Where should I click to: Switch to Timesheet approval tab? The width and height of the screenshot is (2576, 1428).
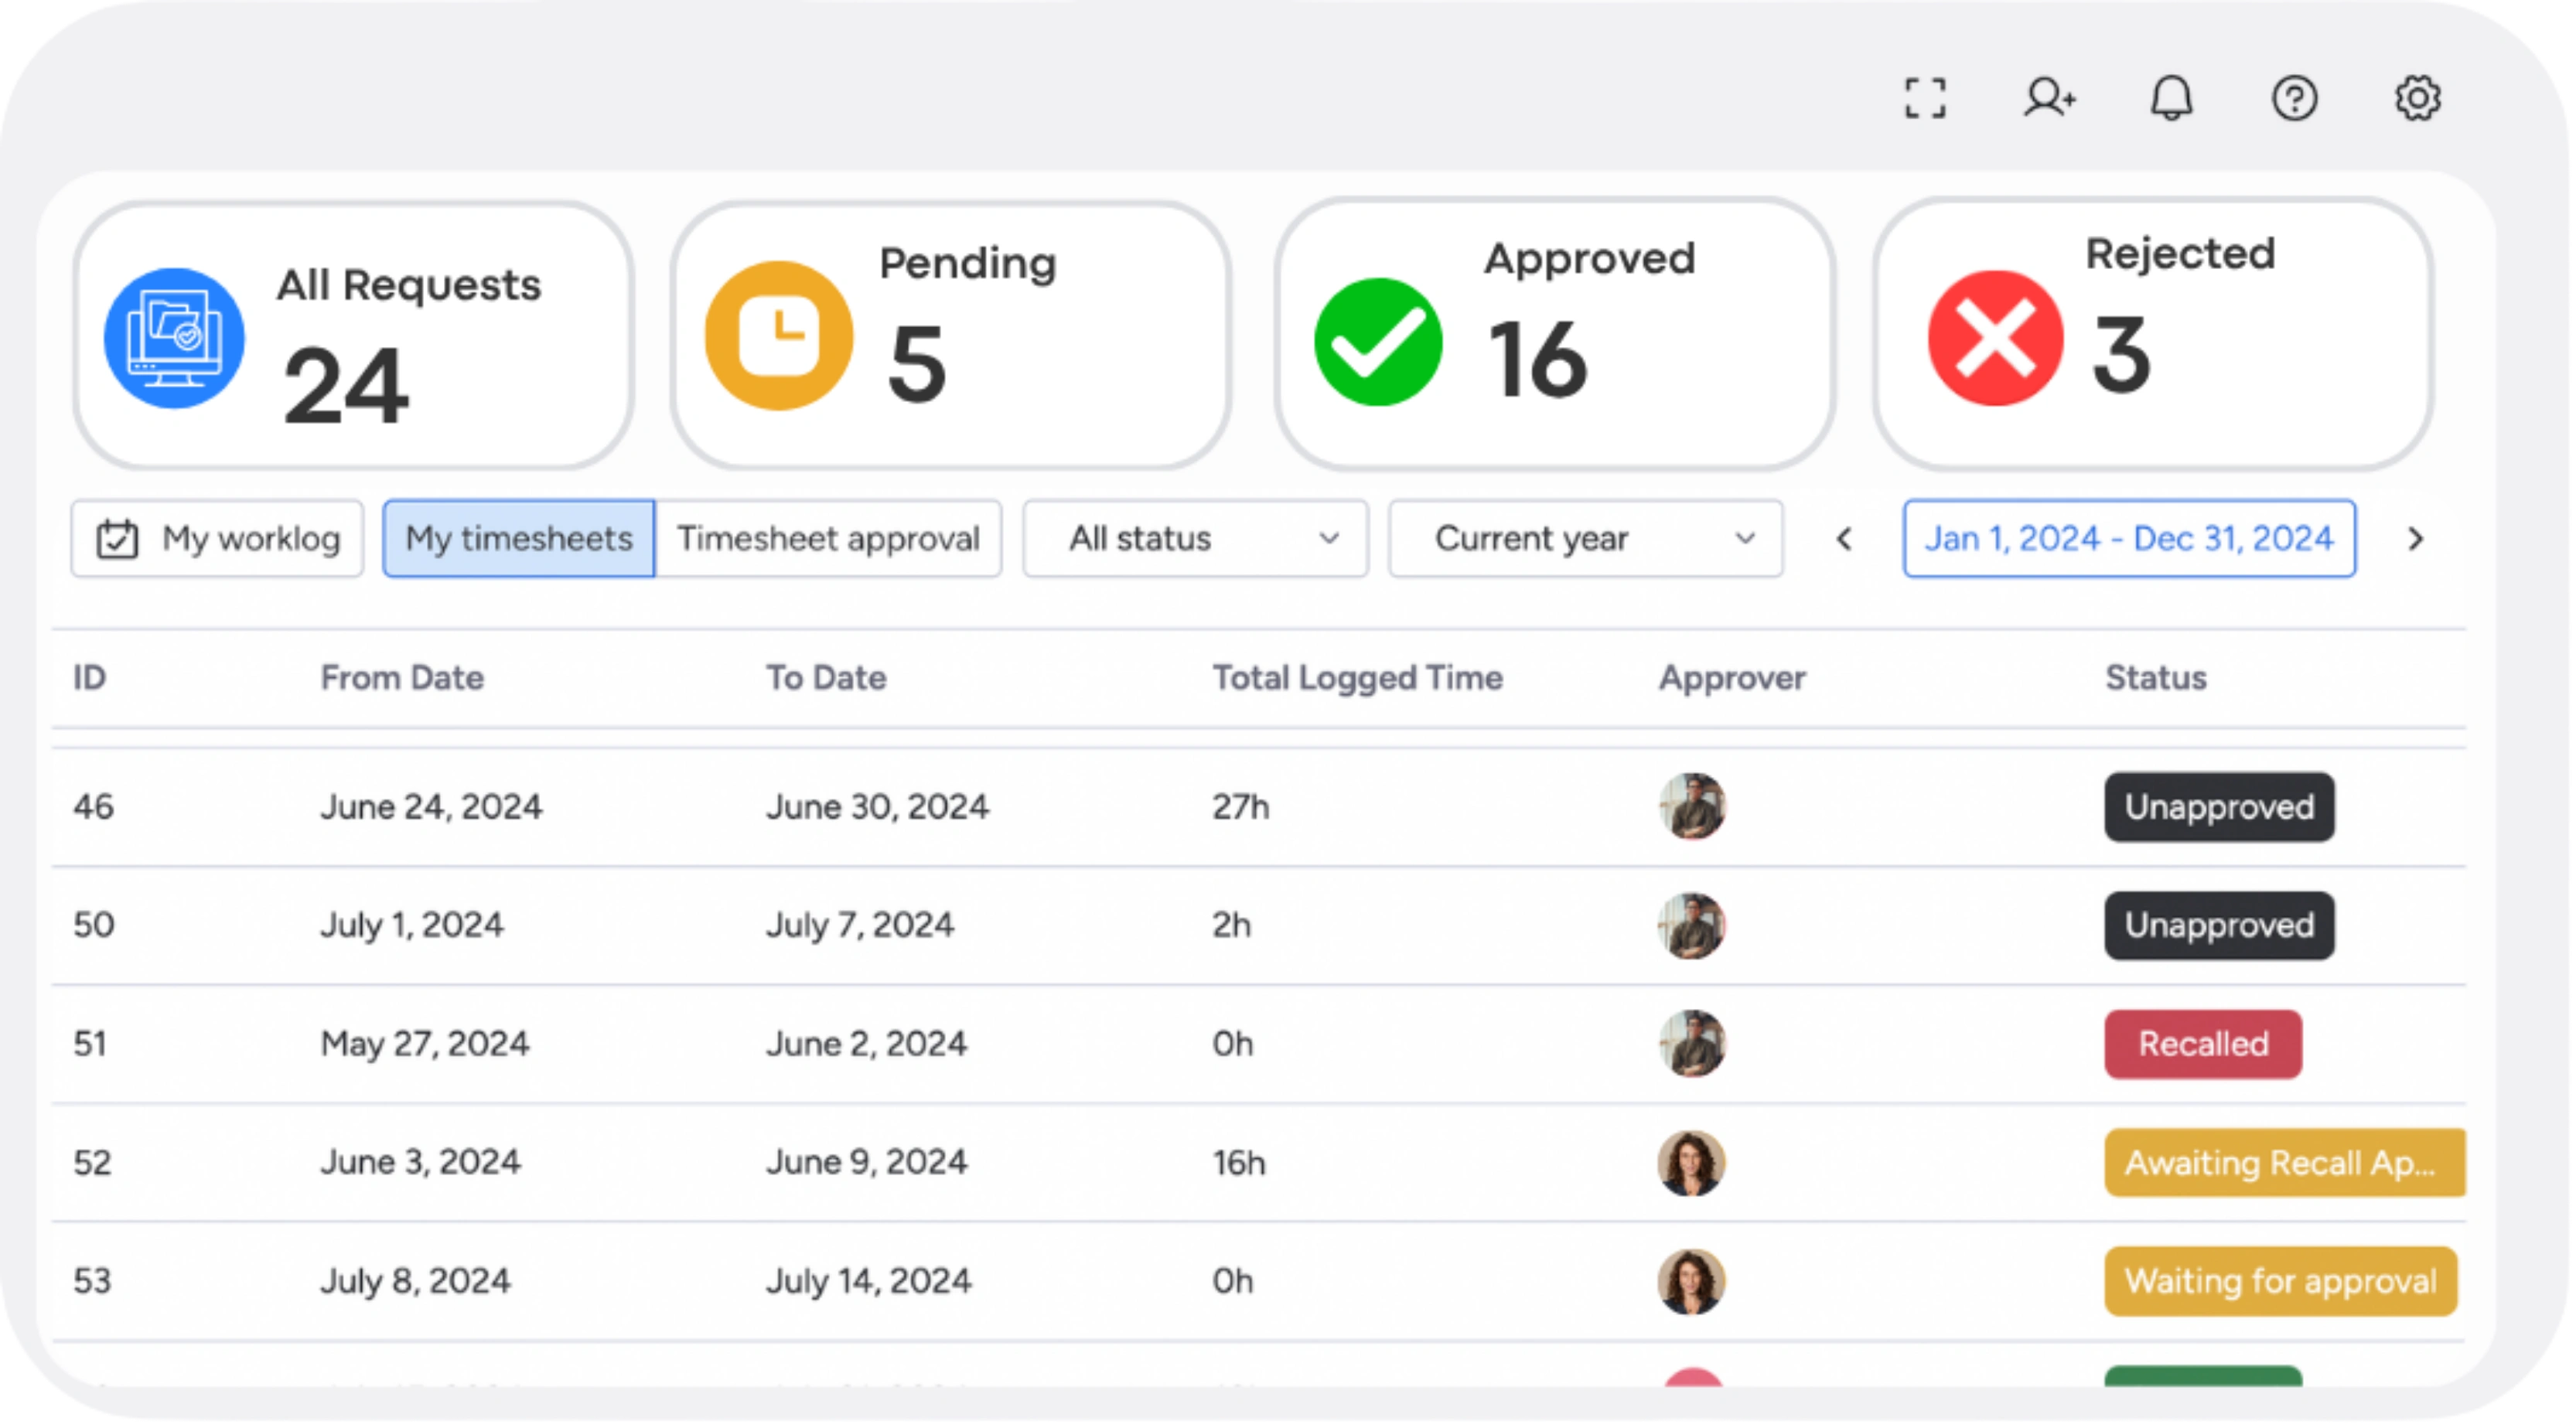828,540
